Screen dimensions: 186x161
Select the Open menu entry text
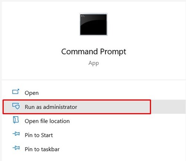32,93
